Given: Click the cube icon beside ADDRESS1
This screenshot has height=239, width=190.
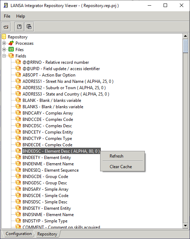Looking at the screenshot, I should click(x=18, y=81).
